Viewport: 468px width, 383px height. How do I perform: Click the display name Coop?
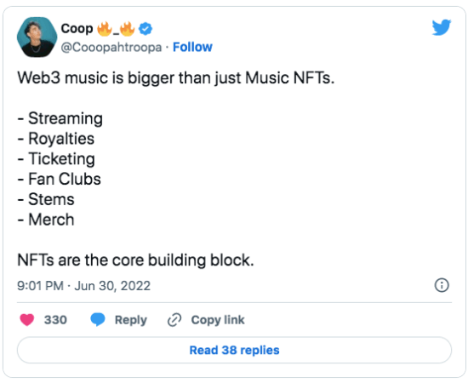coord(77,29)
